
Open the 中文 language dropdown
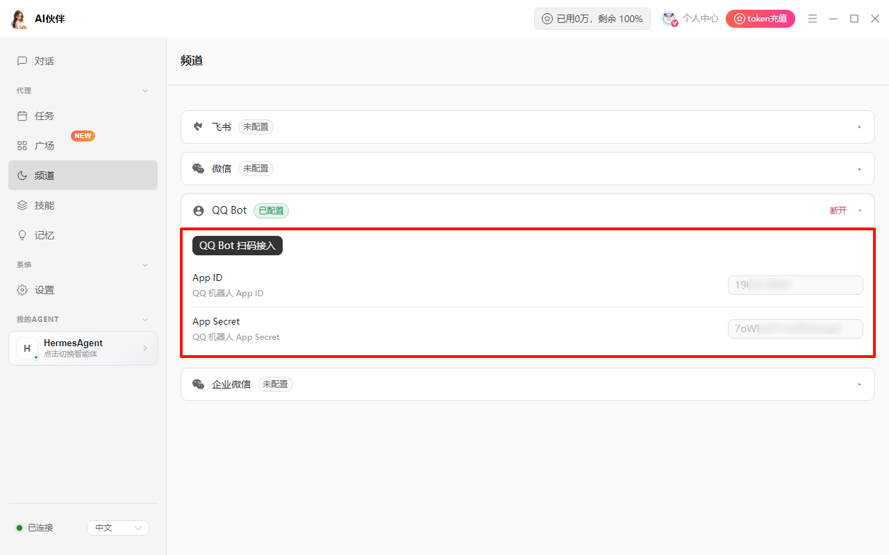(118, 528)
